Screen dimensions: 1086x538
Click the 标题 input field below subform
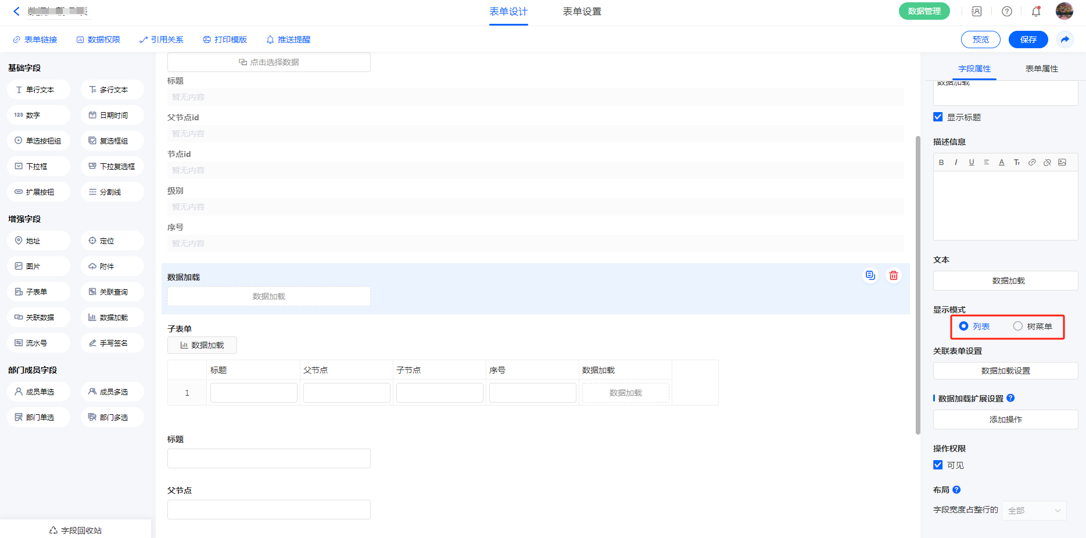(x=268, y=458)
